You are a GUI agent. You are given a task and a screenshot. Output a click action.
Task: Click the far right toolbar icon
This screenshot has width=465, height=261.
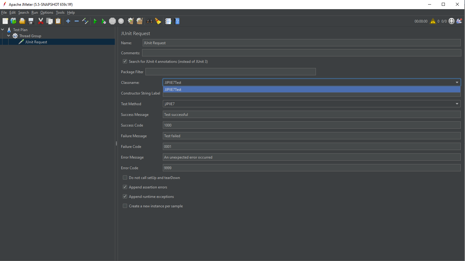point(459,21)
